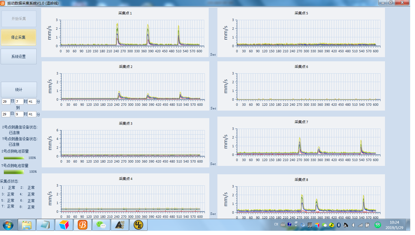Viewport: 415px width, 235px height.
Task: Click the 统计 statistics button
Action: (x=19, y=90)
